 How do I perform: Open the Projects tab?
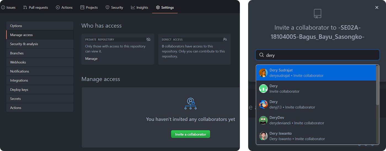click(x=89, y=7)
